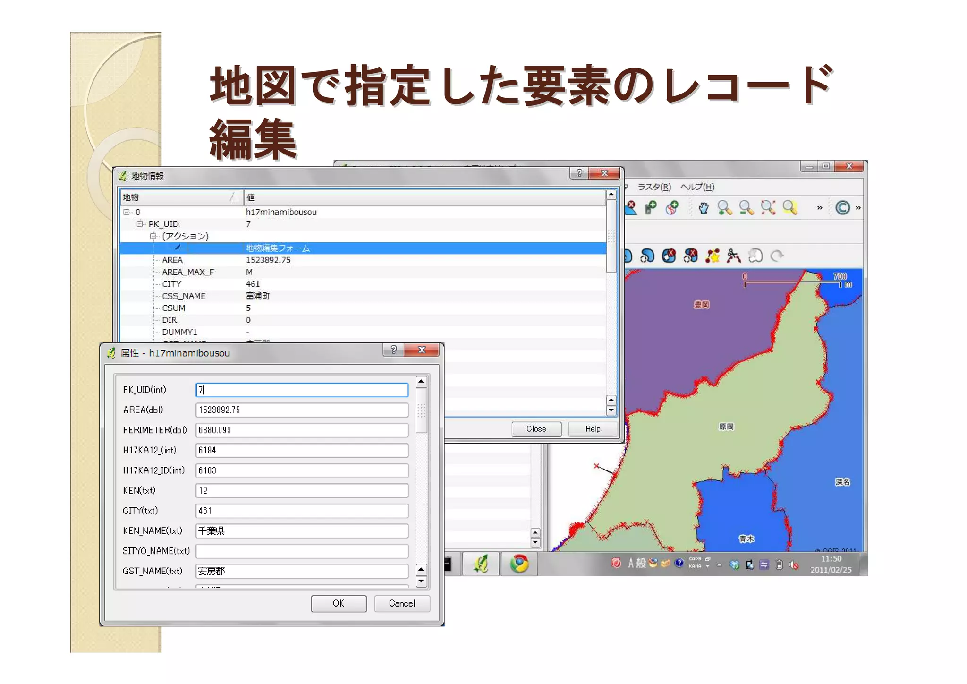This screenshot has width=967, height=684.
Task: Click bottom scroll-down arrow of 地物情報 list
Action: [611, 410]
